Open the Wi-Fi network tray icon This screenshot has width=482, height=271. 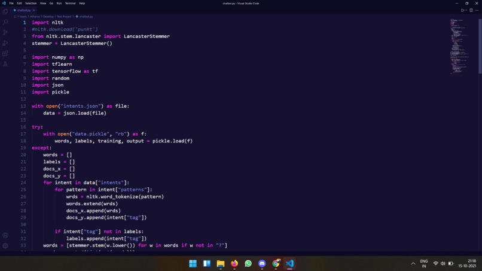tap(435, 264)
